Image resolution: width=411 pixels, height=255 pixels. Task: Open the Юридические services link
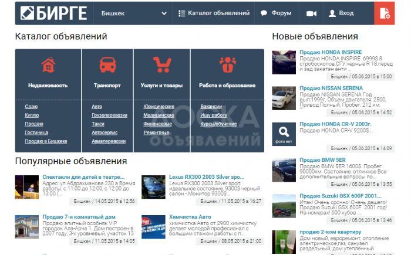tap(159, 107)
